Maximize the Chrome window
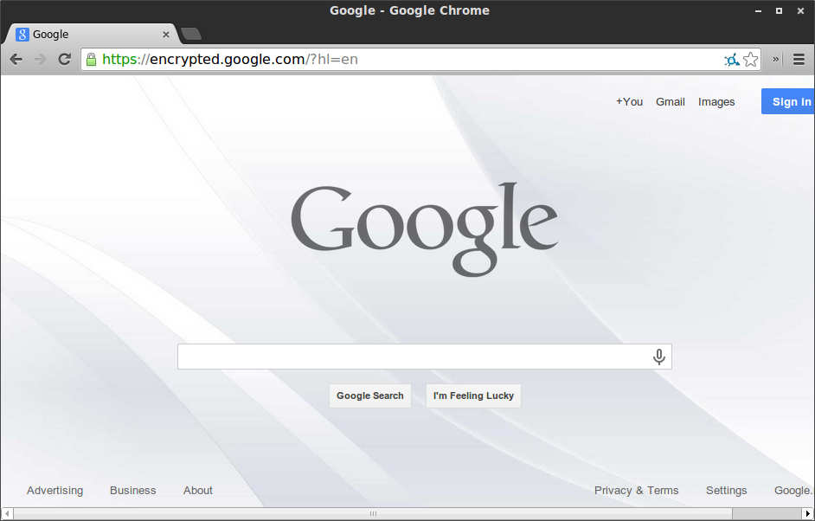The image size is (815, 521). (x=780, y=11)
